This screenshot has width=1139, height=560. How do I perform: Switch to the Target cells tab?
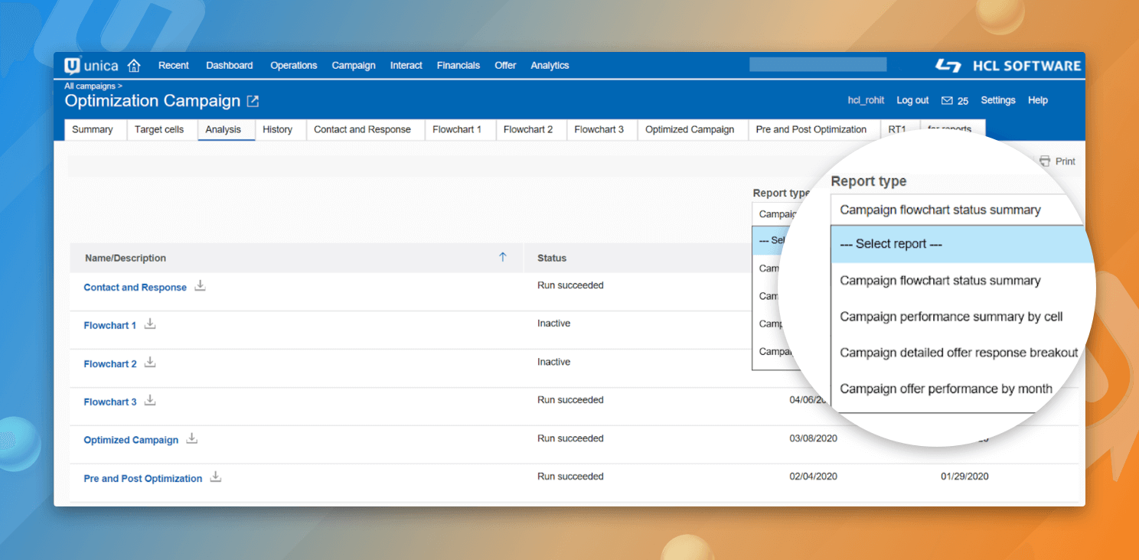pos(161,129)
